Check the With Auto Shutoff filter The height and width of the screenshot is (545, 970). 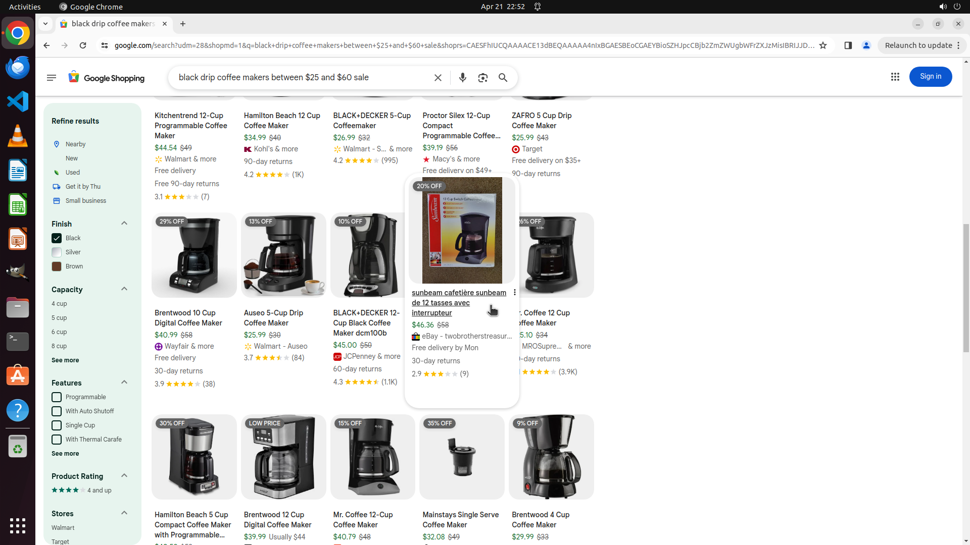[57, 411]
